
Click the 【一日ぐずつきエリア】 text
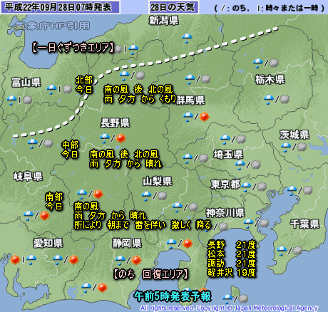(73, 48)
